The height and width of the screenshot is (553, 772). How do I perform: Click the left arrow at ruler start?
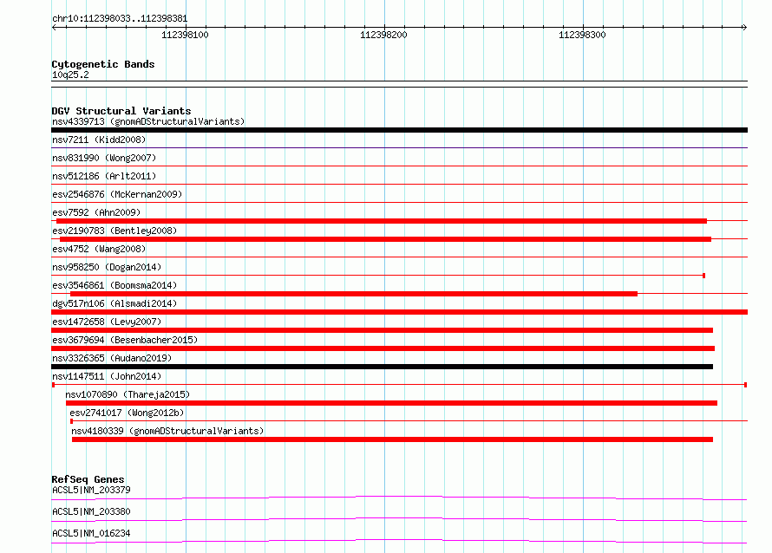(x=54, y=27)
